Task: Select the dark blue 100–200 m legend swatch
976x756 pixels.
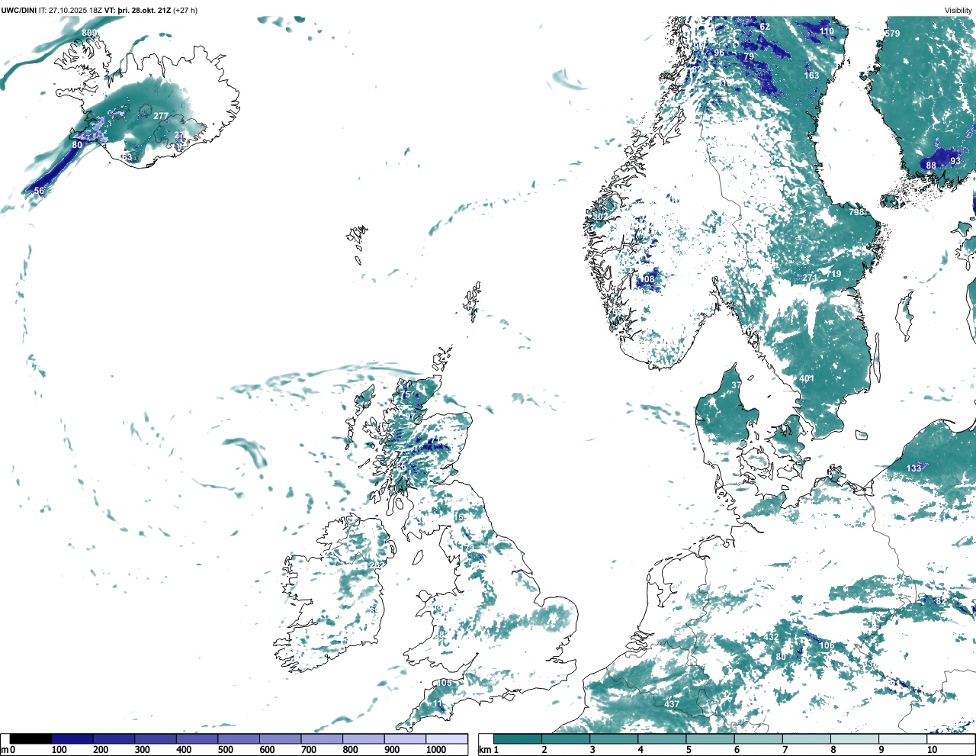Action: 72,738
